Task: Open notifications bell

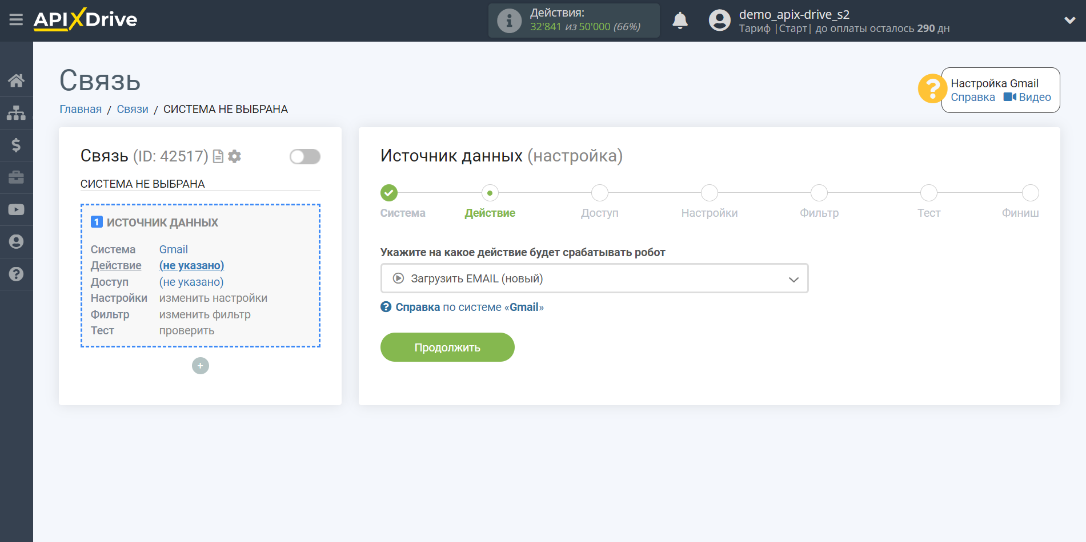Action: click(680, 21)
